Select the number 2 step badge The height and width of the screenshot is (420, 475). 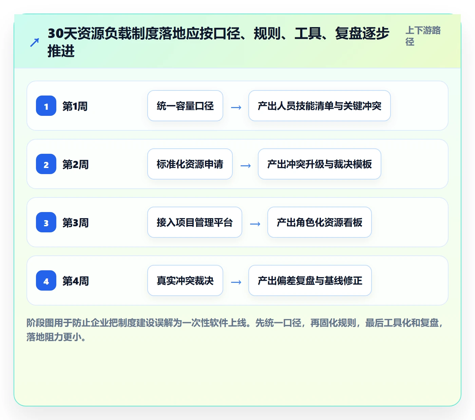(x=46, y=164)
